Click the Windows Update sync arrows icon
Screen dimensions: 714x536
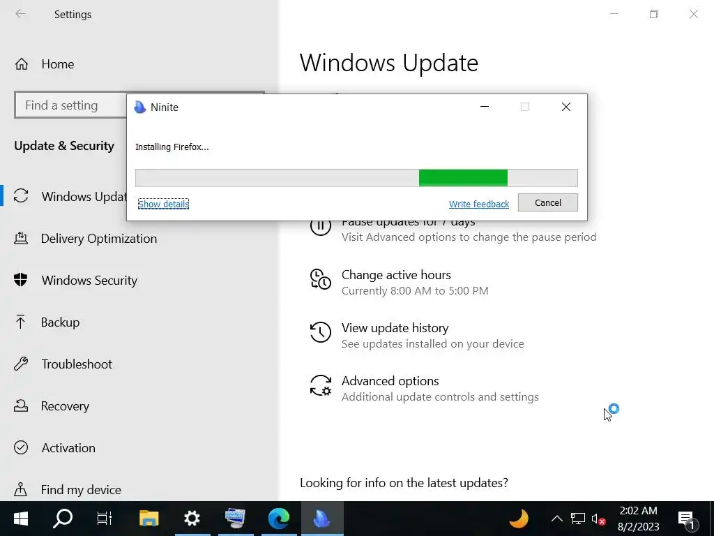click(21, 196)
